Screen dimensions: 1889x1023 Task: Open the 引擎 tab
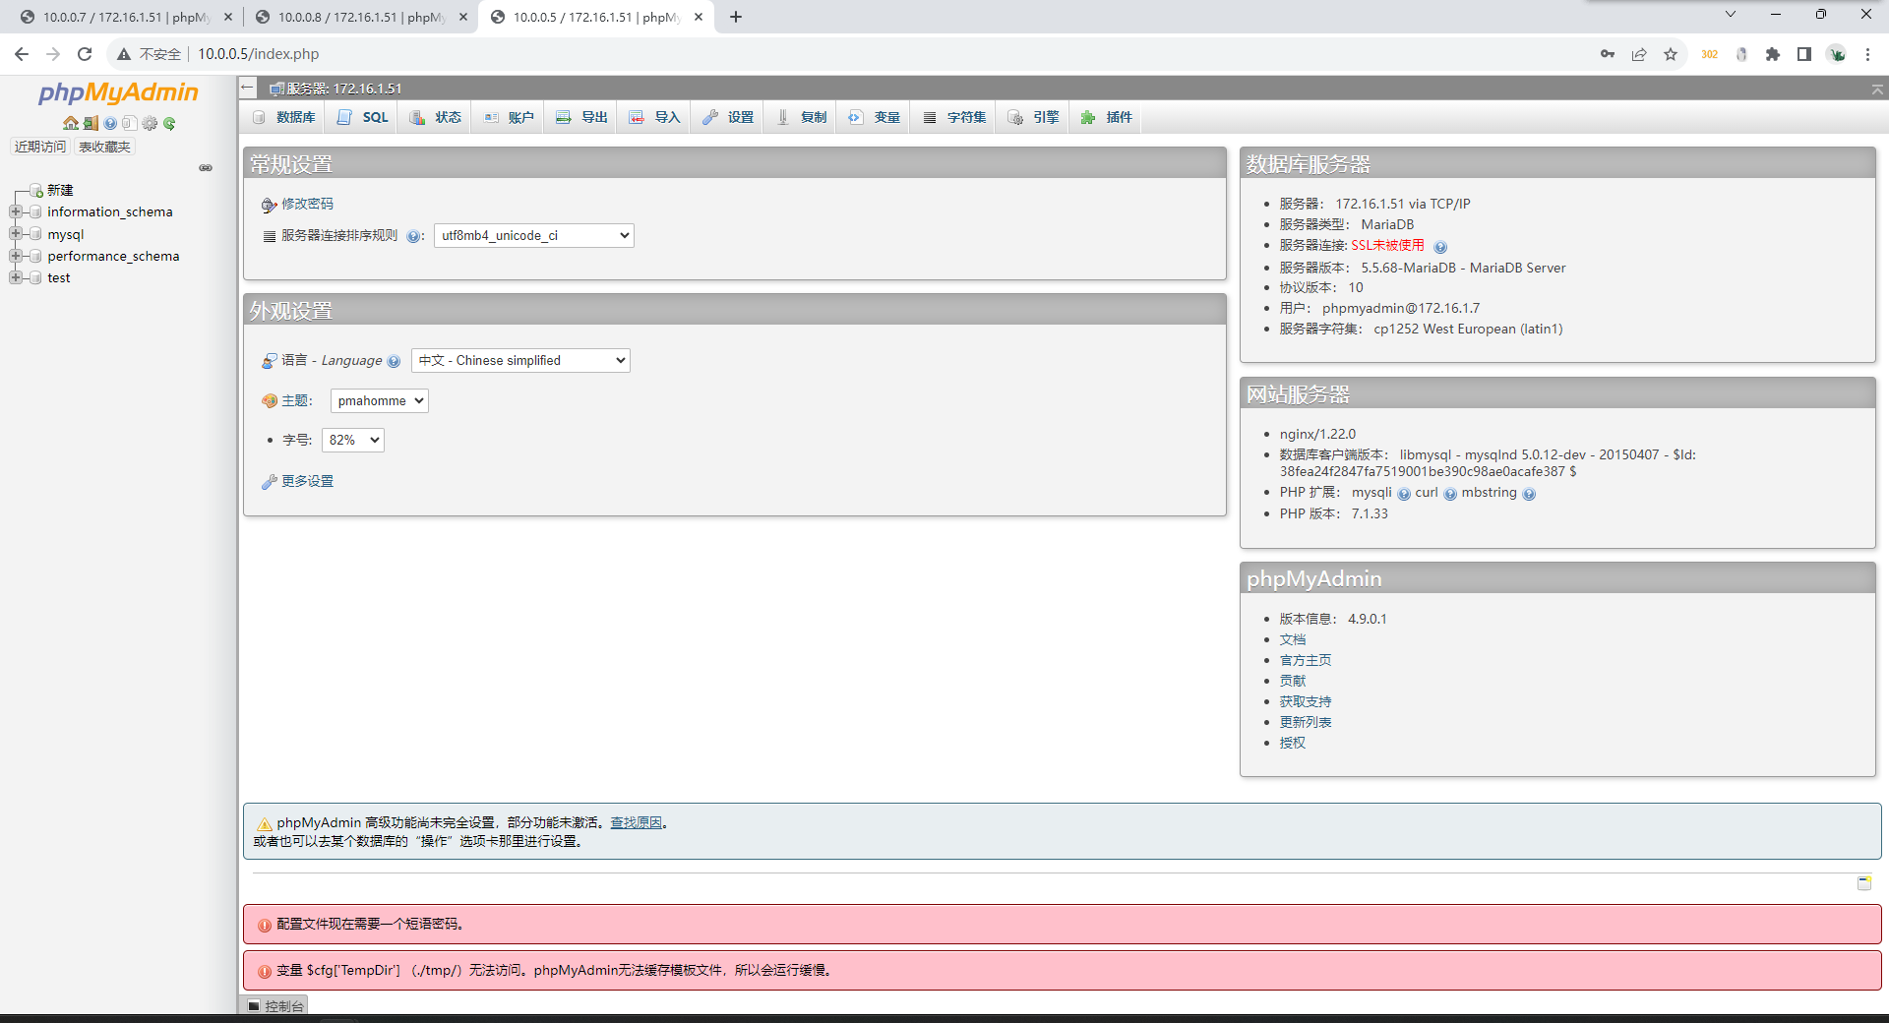coord(1033,117)
